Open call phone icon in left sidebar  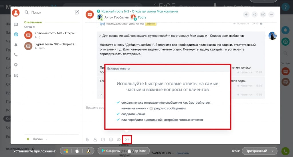pos(16,55)
